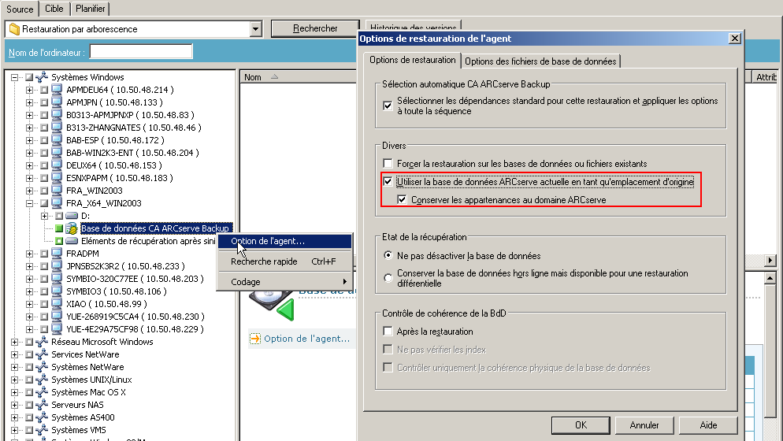This screenshot has width=783, height=441.
Task: Click the Systèmes Mac OS X icon
Action: coord(42,392)
